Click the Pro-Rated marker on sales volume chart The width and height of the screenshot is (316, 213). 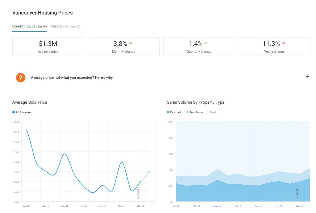point(297,194)
